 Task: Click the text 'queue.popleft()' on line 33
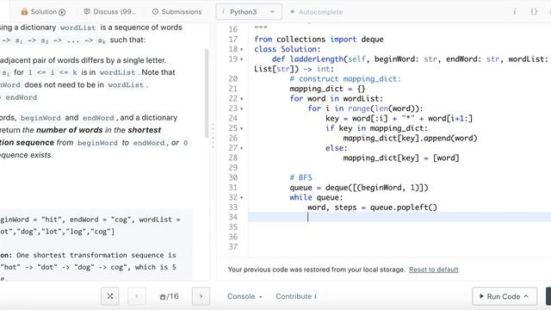[404, 208]
